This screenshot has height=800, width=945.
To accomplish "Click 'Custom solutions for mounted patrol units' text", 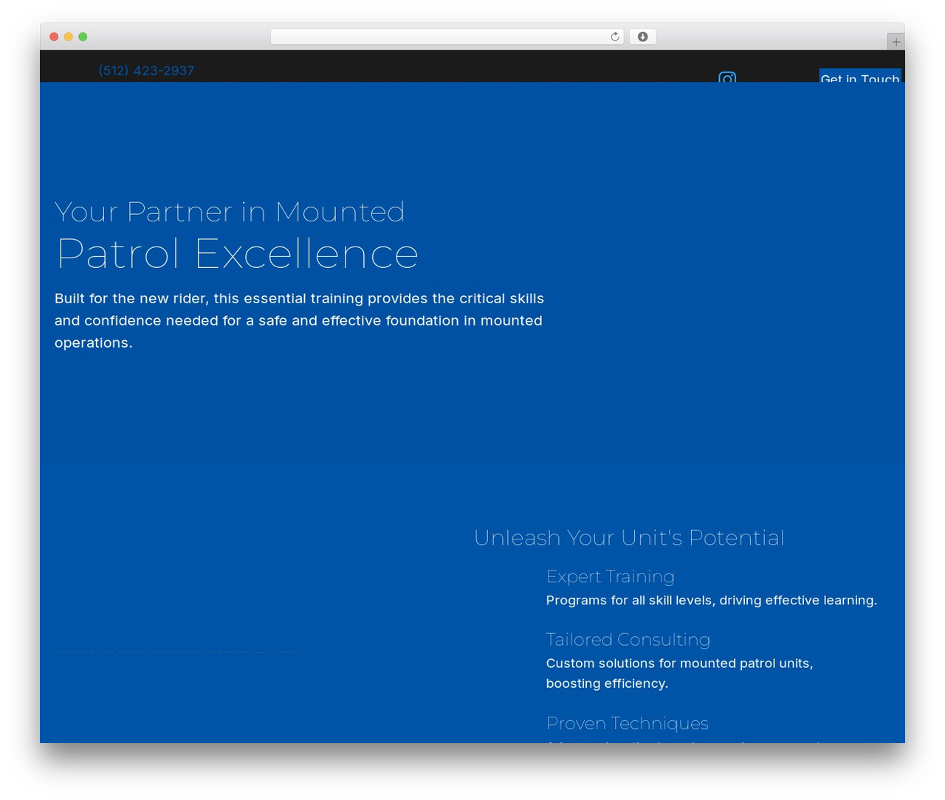I will click(x=680, y=673).
